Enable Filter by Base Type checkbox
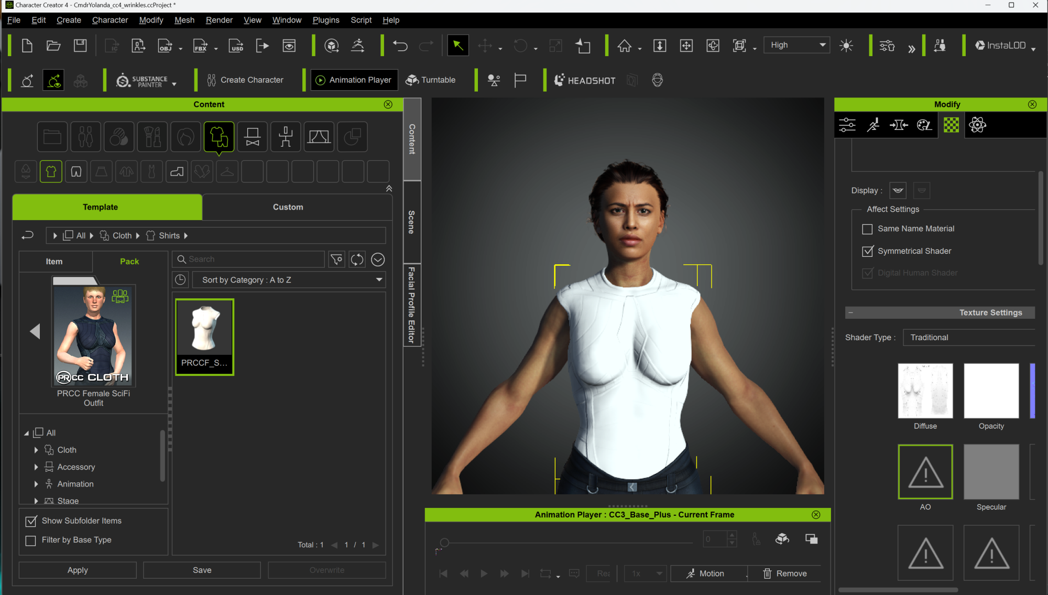The width and height of the screenshot is (1048, 595). [x=31, y=540]
